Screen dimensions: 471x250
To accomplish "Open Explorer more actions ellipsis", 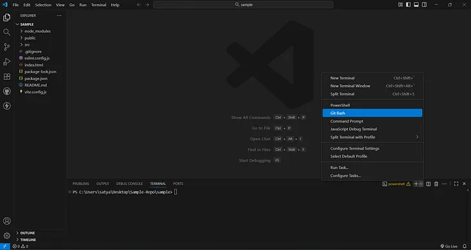I will [x=59, y=15].
